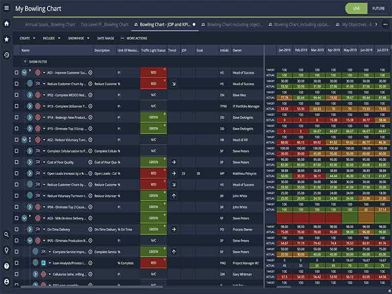The image size is (392, 294).
Task: Click the DATE RANGE button
Action: click(105, 38)
